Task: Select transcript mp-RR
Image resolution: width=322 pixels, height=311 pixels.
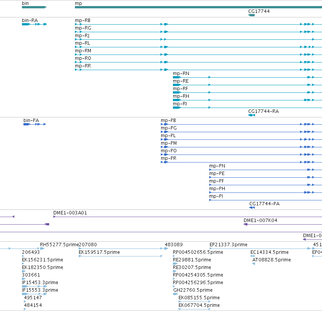Action: 83,66
